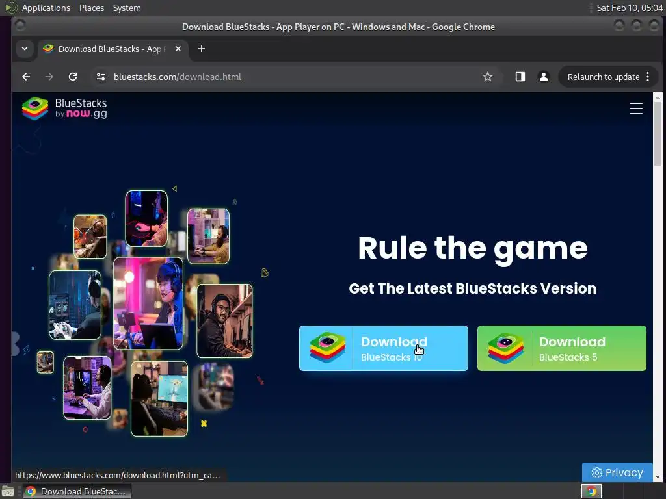Click the page vertical scrollbar thumb
Image resolution: width=666 pixels, height=499 pixels.
point(658,134)
